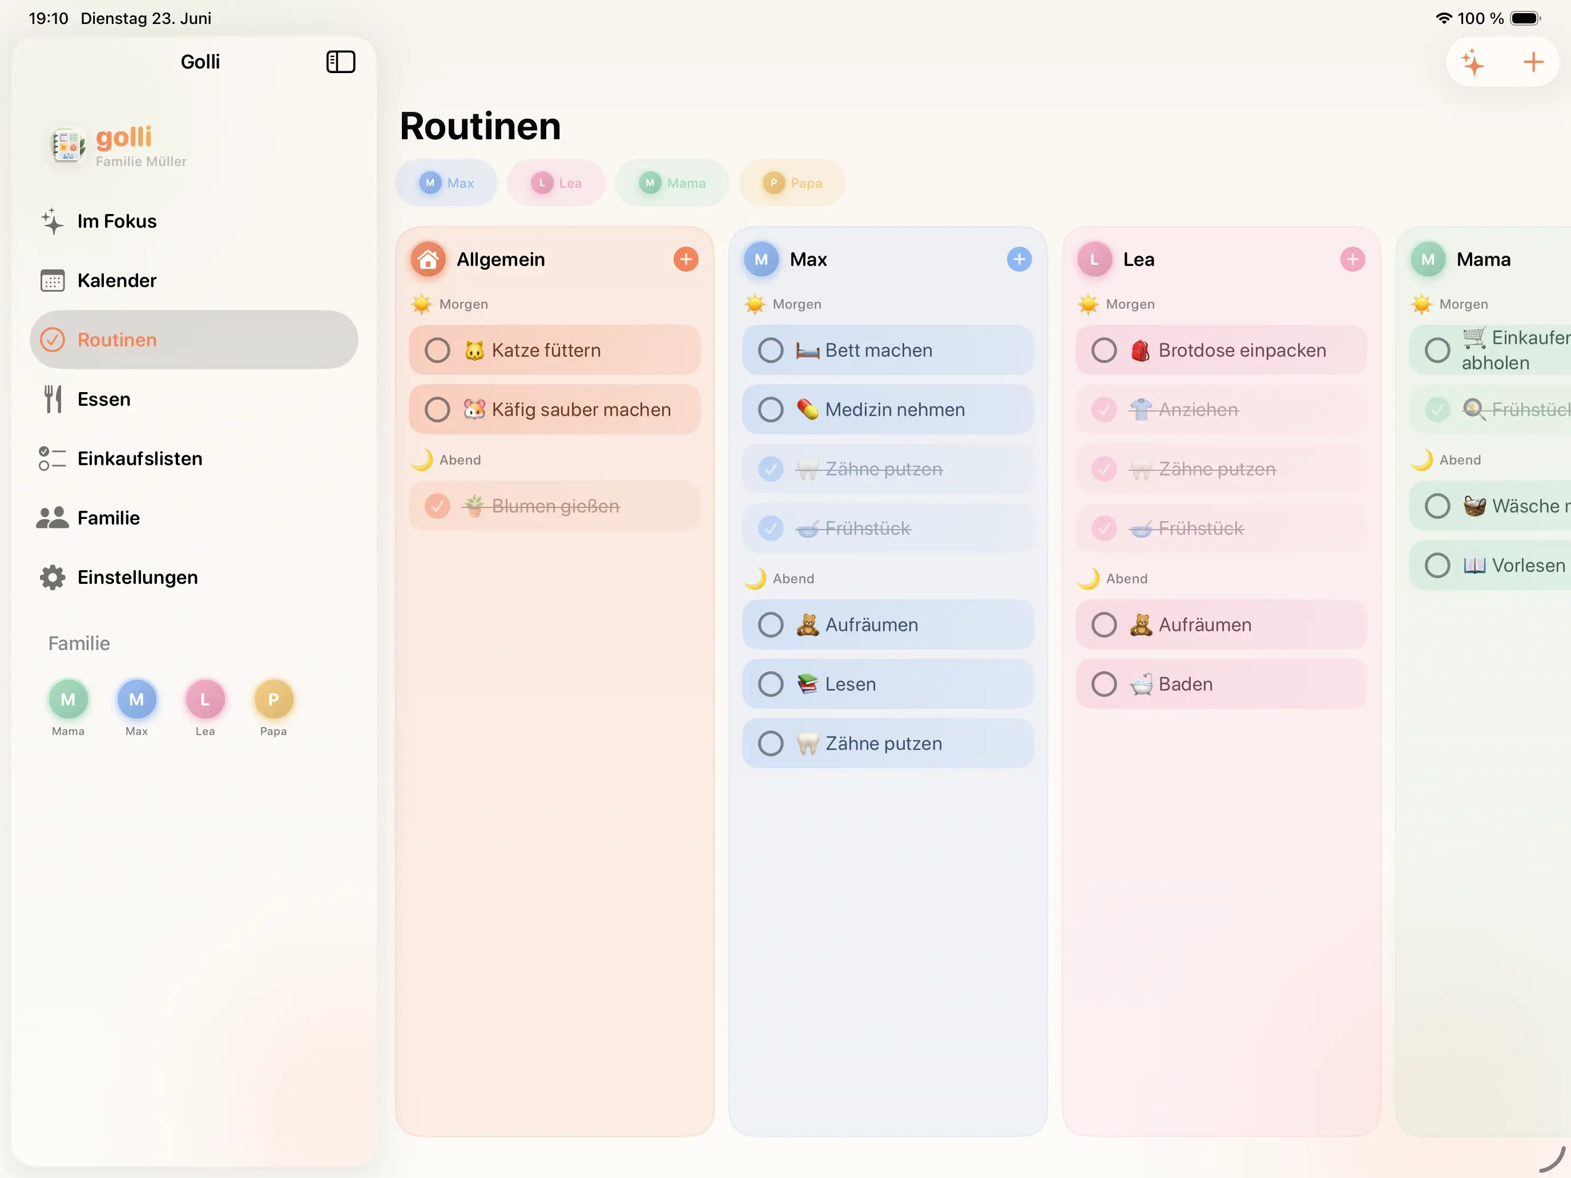Open Mama's Wäsche task card
This screenshot has width=1571, height=1178.
(x=1490, y=506)
